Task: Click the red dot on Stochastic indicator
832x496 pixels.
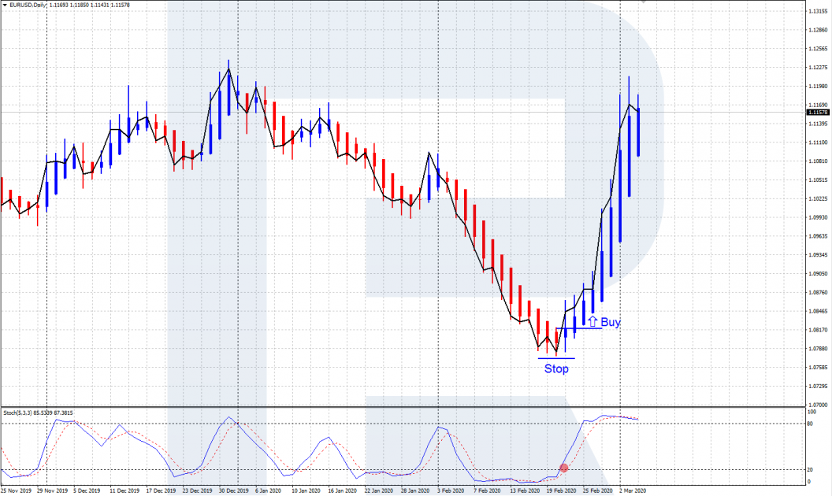Action: pyautogui.click(x=563, y=468)
